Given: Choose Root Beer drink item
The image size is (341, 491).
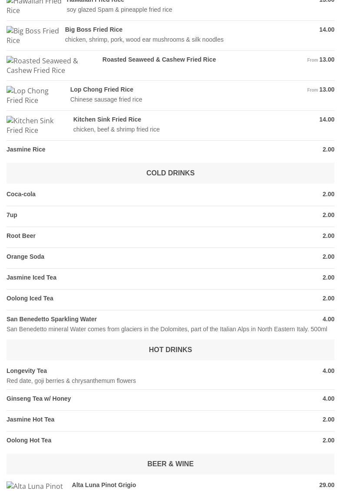Looking at the screenshot, I should (x=21, y=236).
